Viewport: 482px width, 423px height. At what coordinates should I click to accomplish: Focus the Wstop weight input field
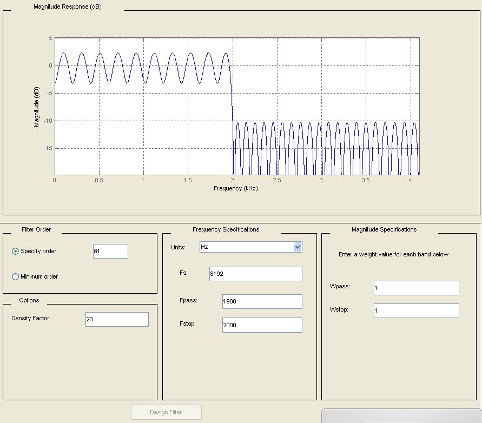tap(415, 310)
